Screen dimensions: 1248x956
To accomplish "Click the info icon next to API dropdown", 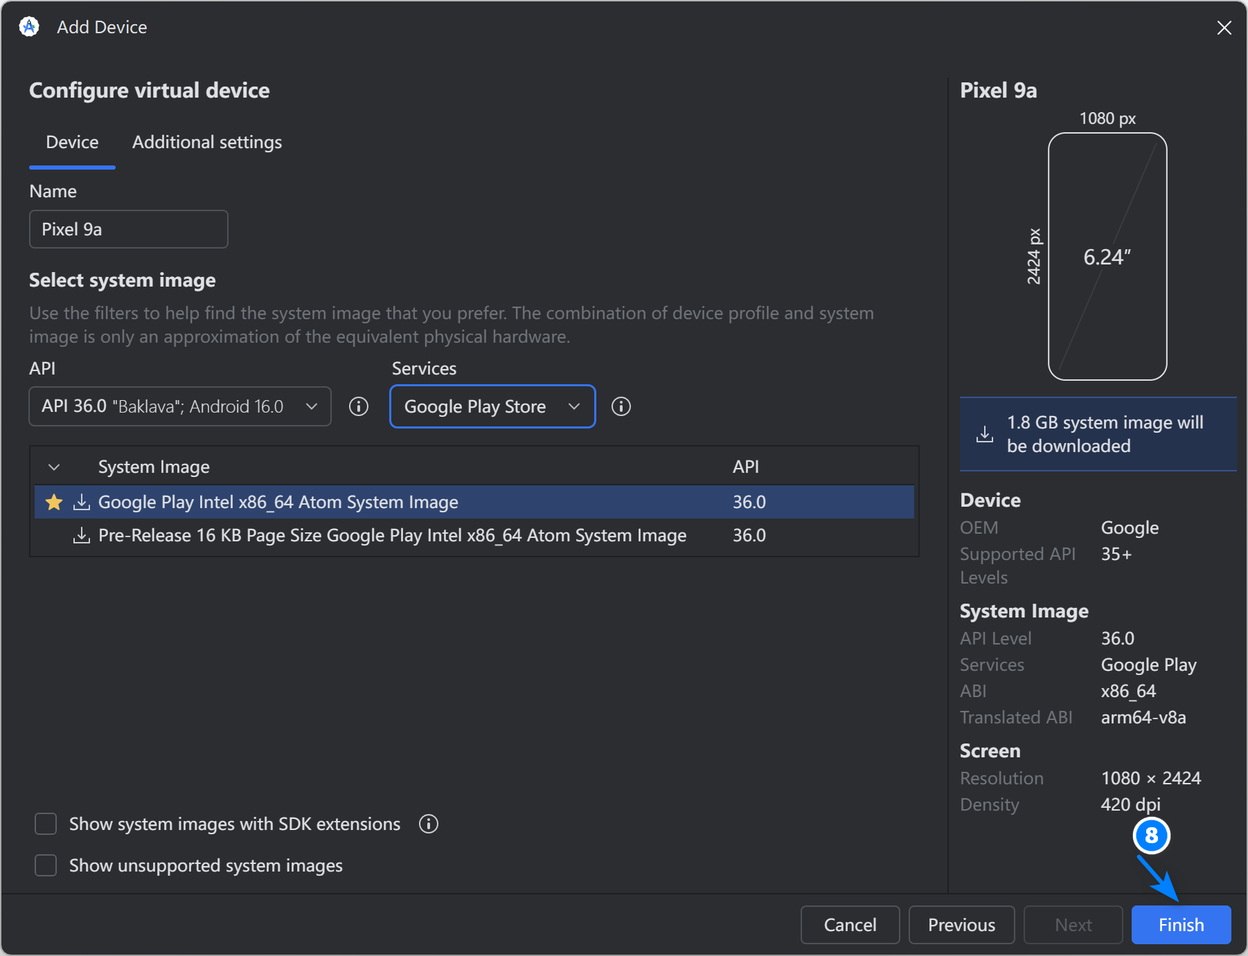I will [x=358, y=406].
